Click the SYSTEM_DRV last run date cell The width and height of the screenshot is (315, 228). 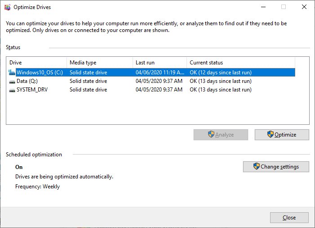159,90
